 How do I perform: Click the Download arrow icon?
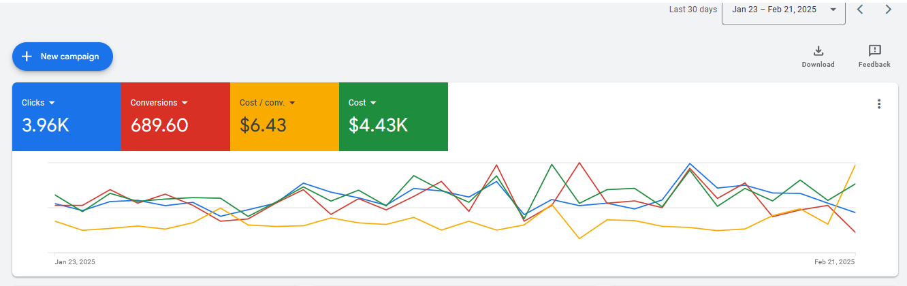click(818, 51)
